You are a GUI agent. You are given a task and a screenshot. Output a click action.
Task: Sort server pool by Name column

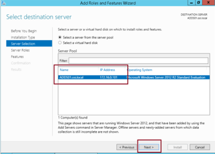click(x=64, y=70)
